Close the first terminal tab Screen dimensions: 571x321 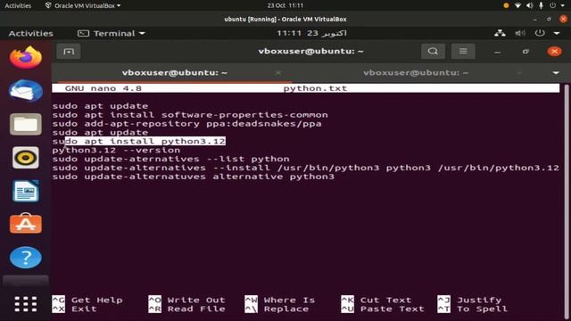pyautogui.click(x=278, y=73)
